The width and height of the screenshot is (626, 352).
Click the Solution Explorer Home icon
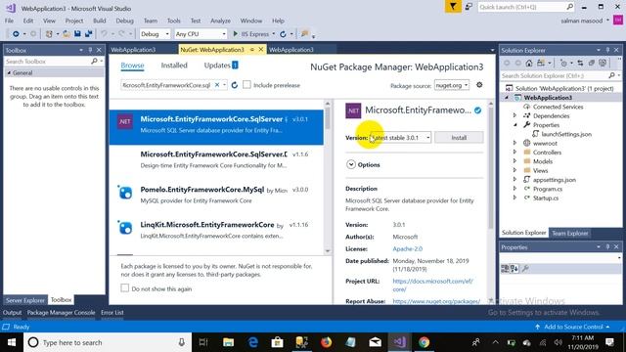(529, 63)
